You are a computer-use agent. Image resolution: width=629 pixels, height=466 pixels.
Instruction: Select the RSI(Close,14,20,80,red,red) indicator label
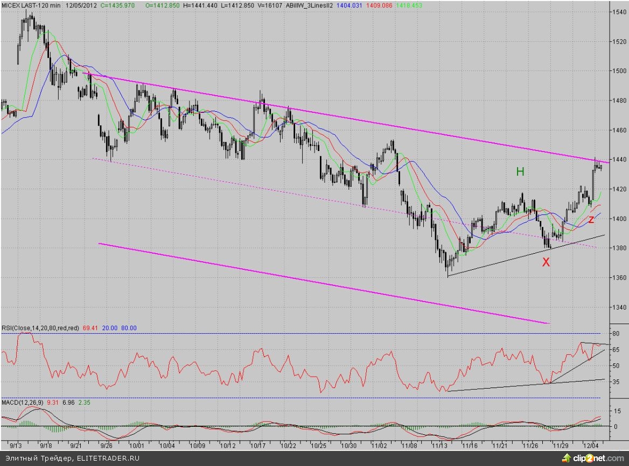40,328
